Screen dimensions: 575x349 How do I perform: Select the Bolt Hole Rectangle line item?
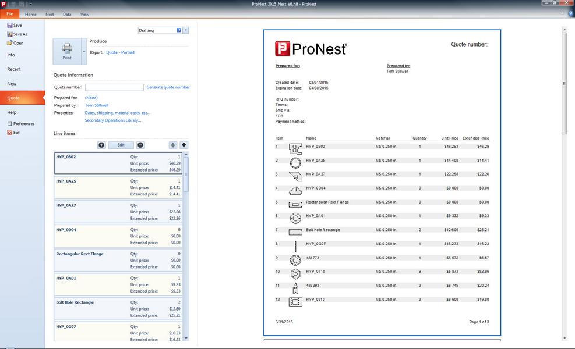tap(118, 308)
